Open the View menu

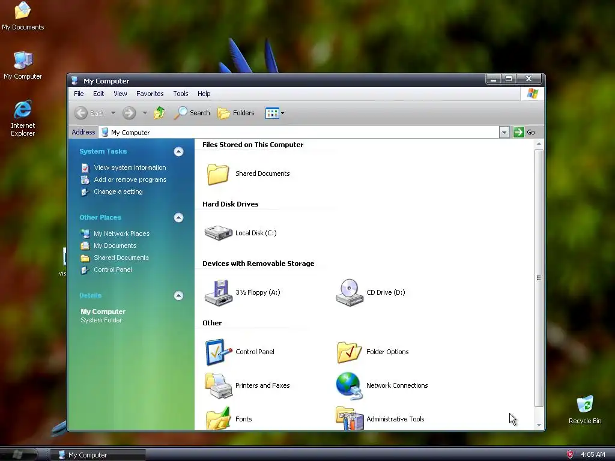point(120,94)
